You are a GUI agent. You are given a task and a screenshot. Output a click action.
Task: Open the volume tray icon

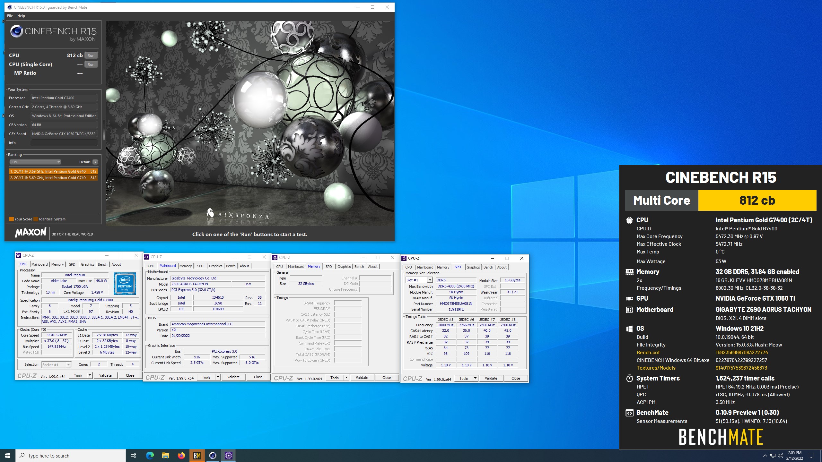tap(781, 456)
